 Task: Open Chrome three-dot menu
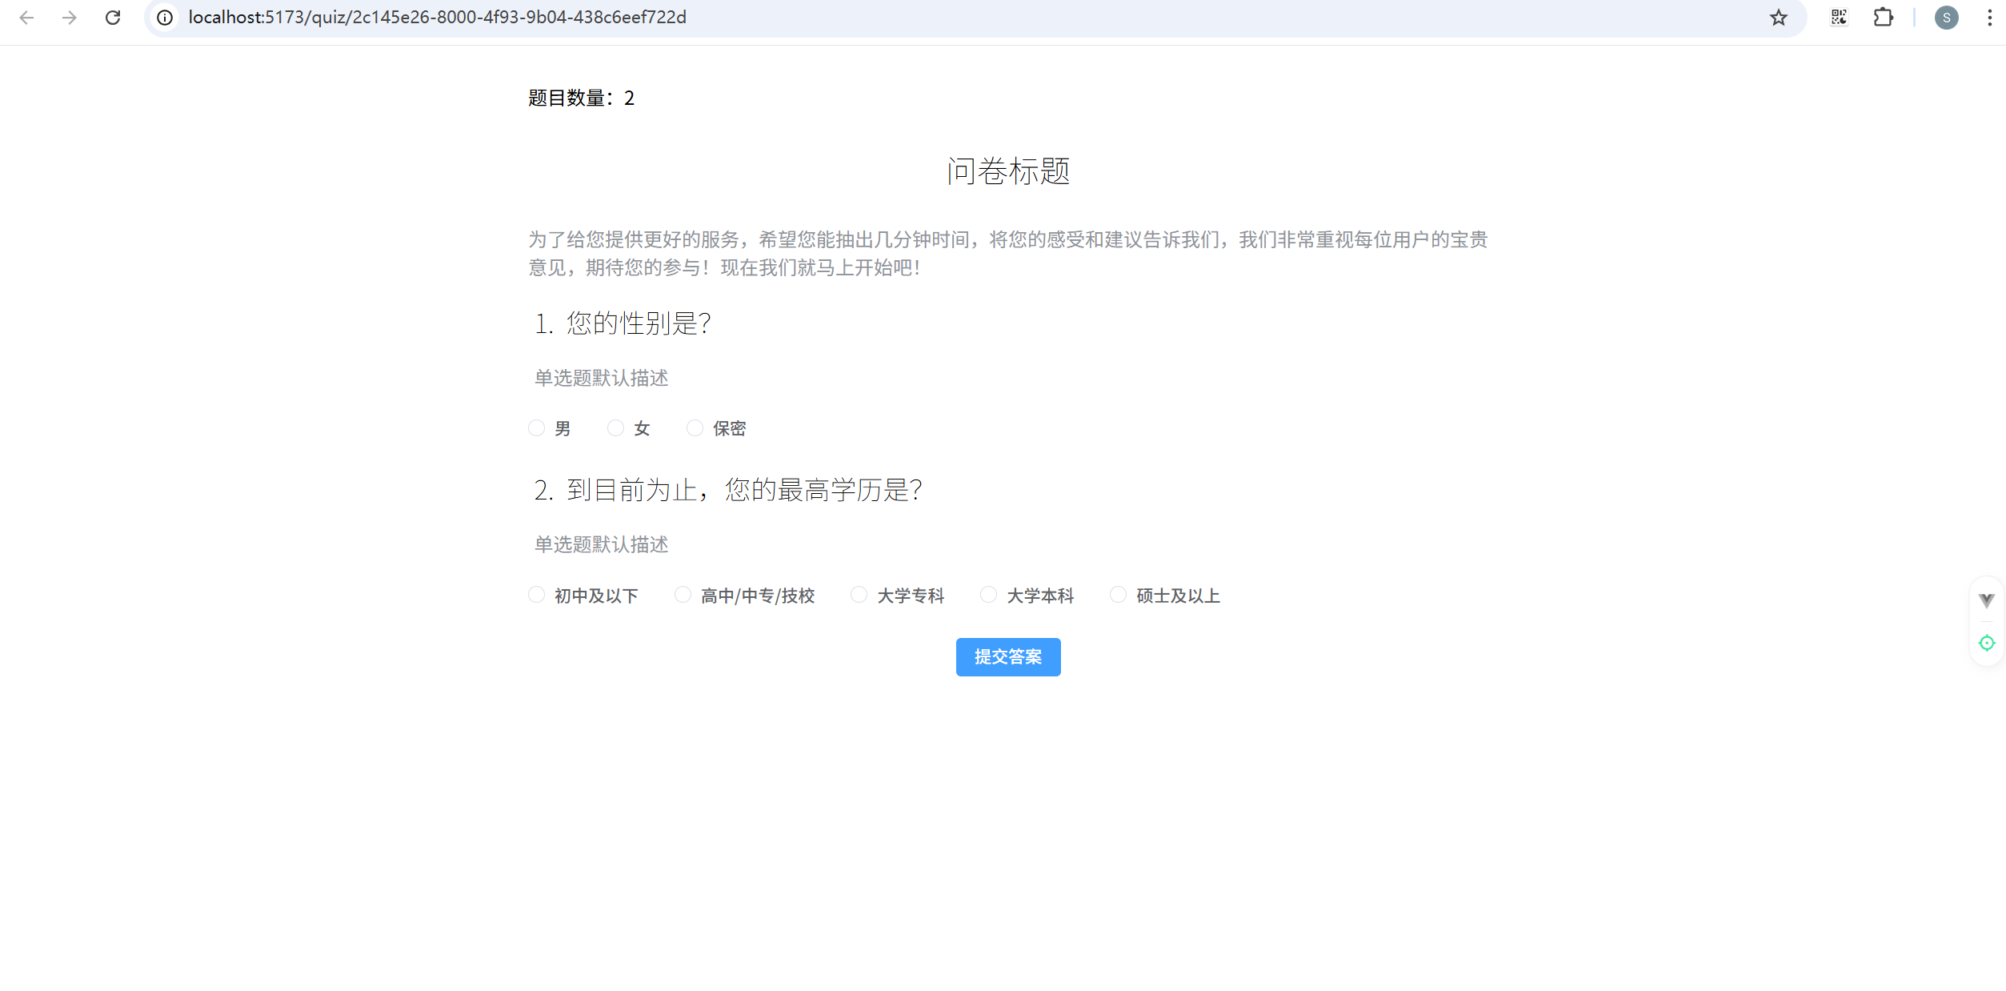click(x=1989, y=18)
